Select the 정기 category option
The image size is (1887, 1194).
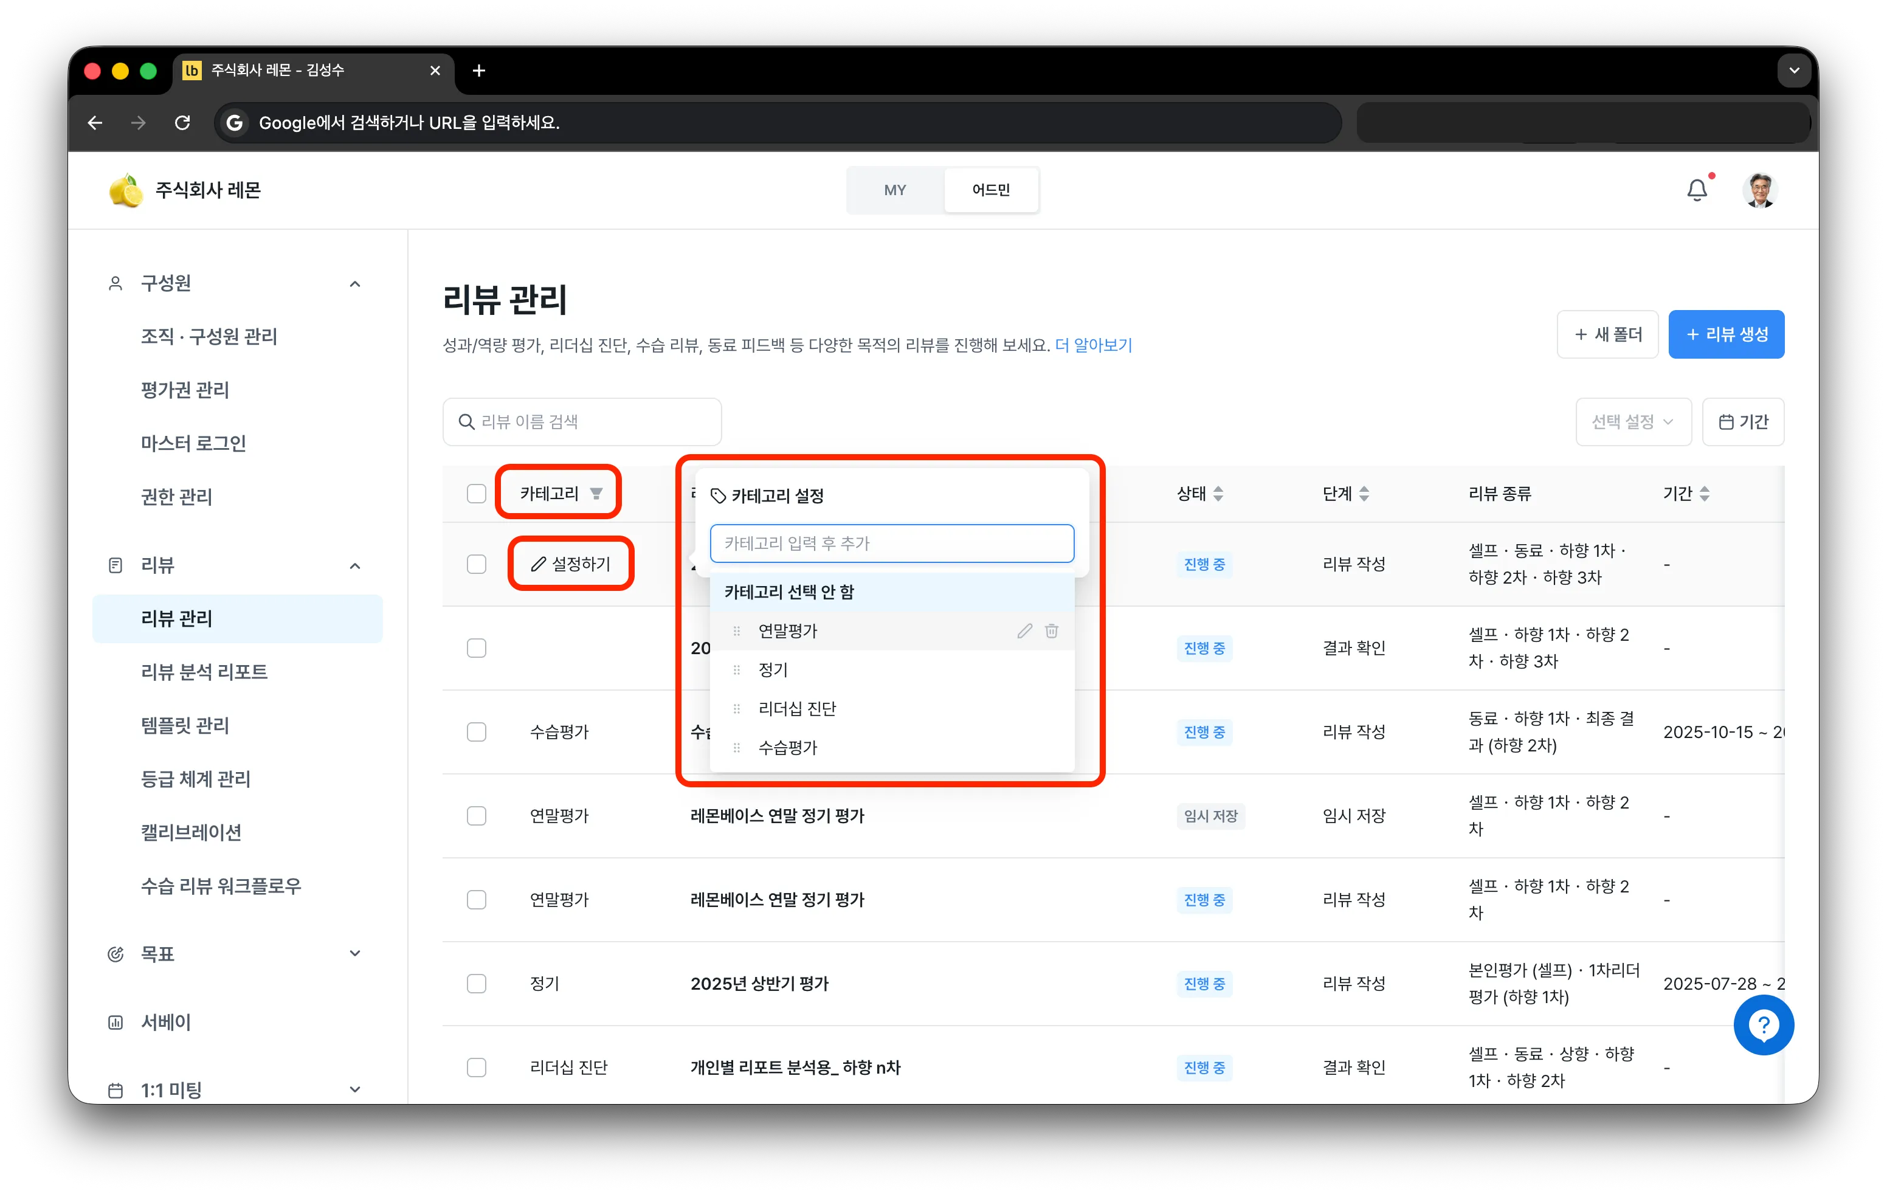(892, 670)
